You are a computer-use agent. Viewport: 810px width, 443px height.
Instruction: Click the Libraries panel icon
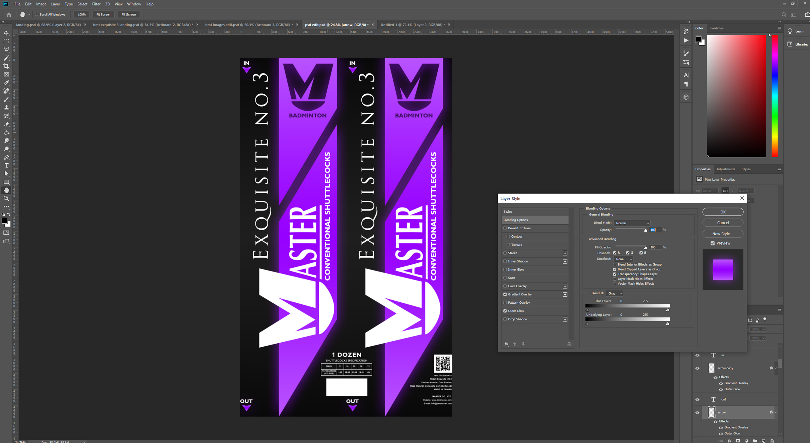pyautogui.click(x=790, y=44)
